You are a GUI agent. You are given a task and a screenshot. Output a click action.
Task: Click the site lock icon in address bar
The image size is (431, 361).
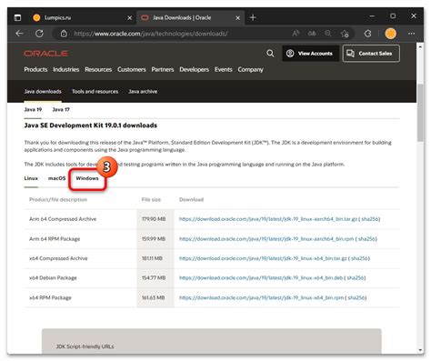point(64,34)
